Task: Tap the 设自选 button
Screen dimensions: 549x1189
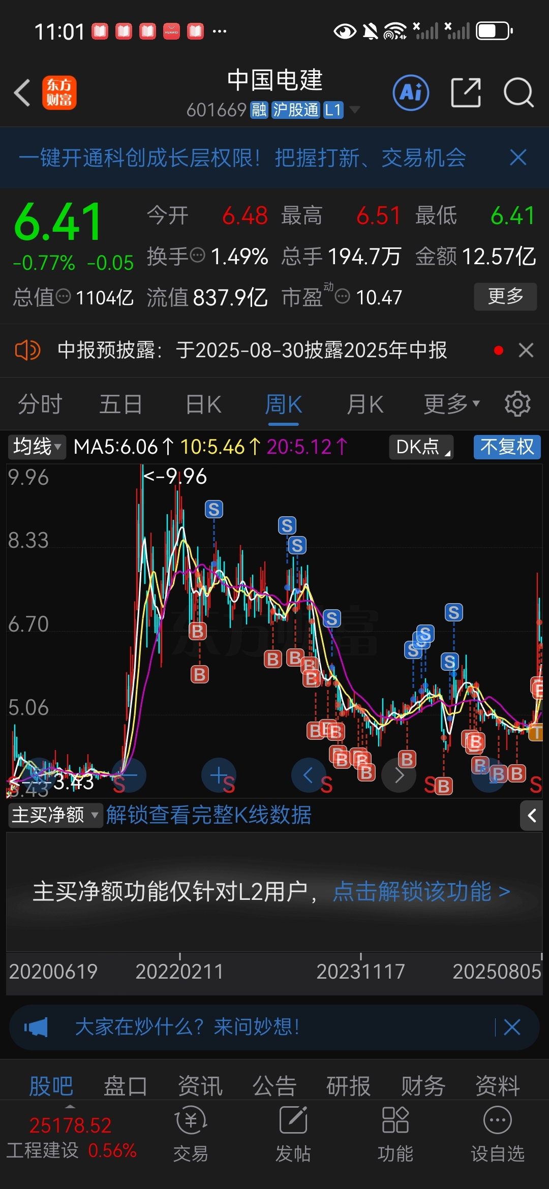Action: [x=497, y=1135]
